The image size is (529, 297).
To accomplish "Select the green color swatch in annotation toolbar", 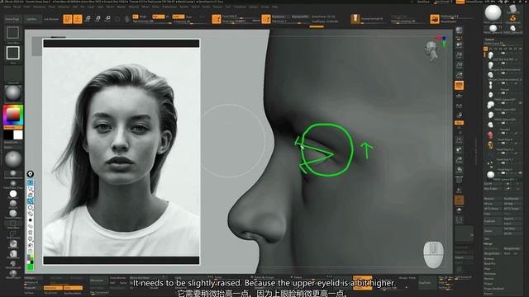I will (x=30, y=267).
